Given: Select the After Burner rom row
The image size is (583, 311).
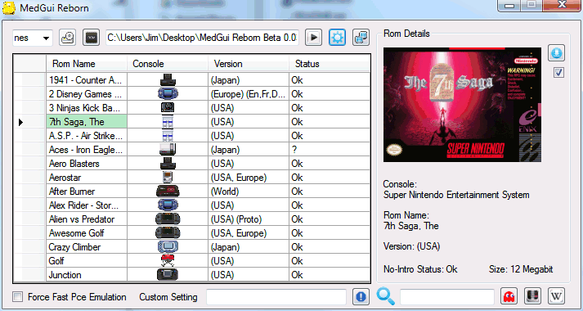Looking at the screenshot, I should 191,192.
